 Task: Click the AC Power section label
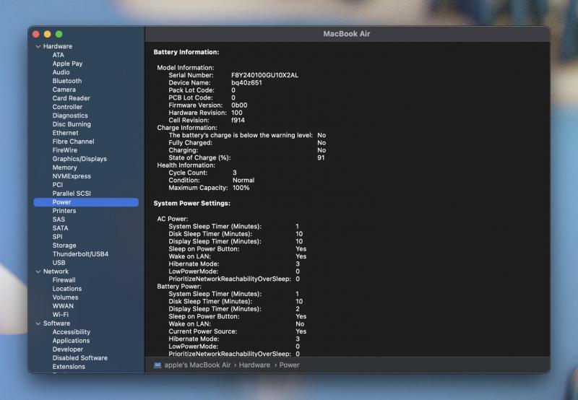[x=173, y=219]
